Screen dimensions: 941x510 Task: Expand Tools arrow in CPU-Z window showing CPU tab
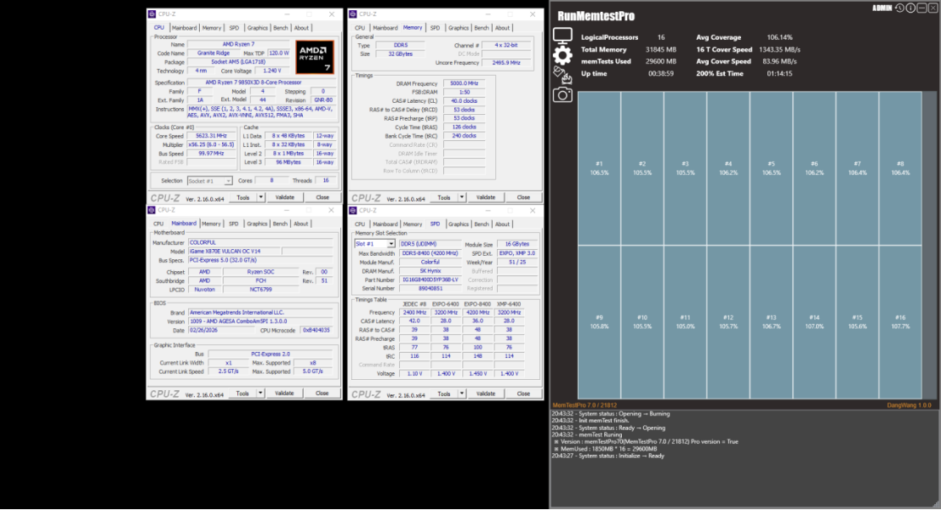coord(260,197)
